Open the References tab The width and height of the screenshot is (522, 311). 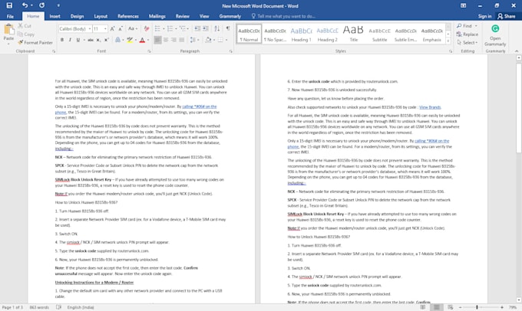pos(128,16)
